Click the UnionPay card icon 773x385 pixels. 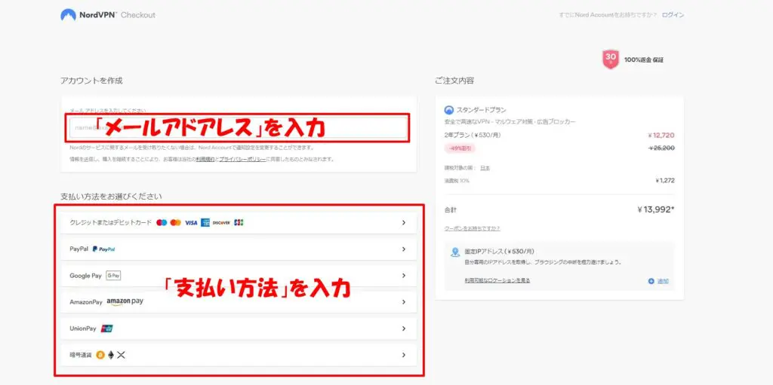(x=106, y=328)
